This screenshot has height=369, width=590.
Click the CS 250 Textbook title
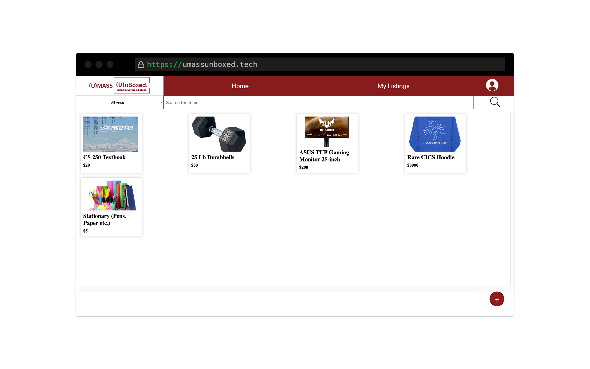(104, 157)
